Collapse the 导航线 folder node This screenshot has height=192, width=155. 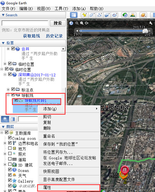[8, 95]
